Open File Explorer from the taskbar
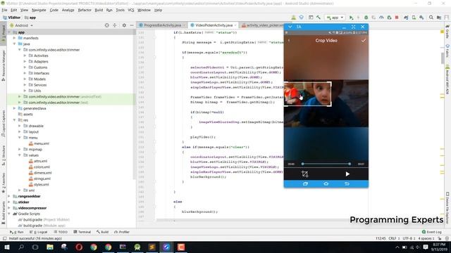The width and height of the screenshot is (451, 253). click(x=50, y=247)
